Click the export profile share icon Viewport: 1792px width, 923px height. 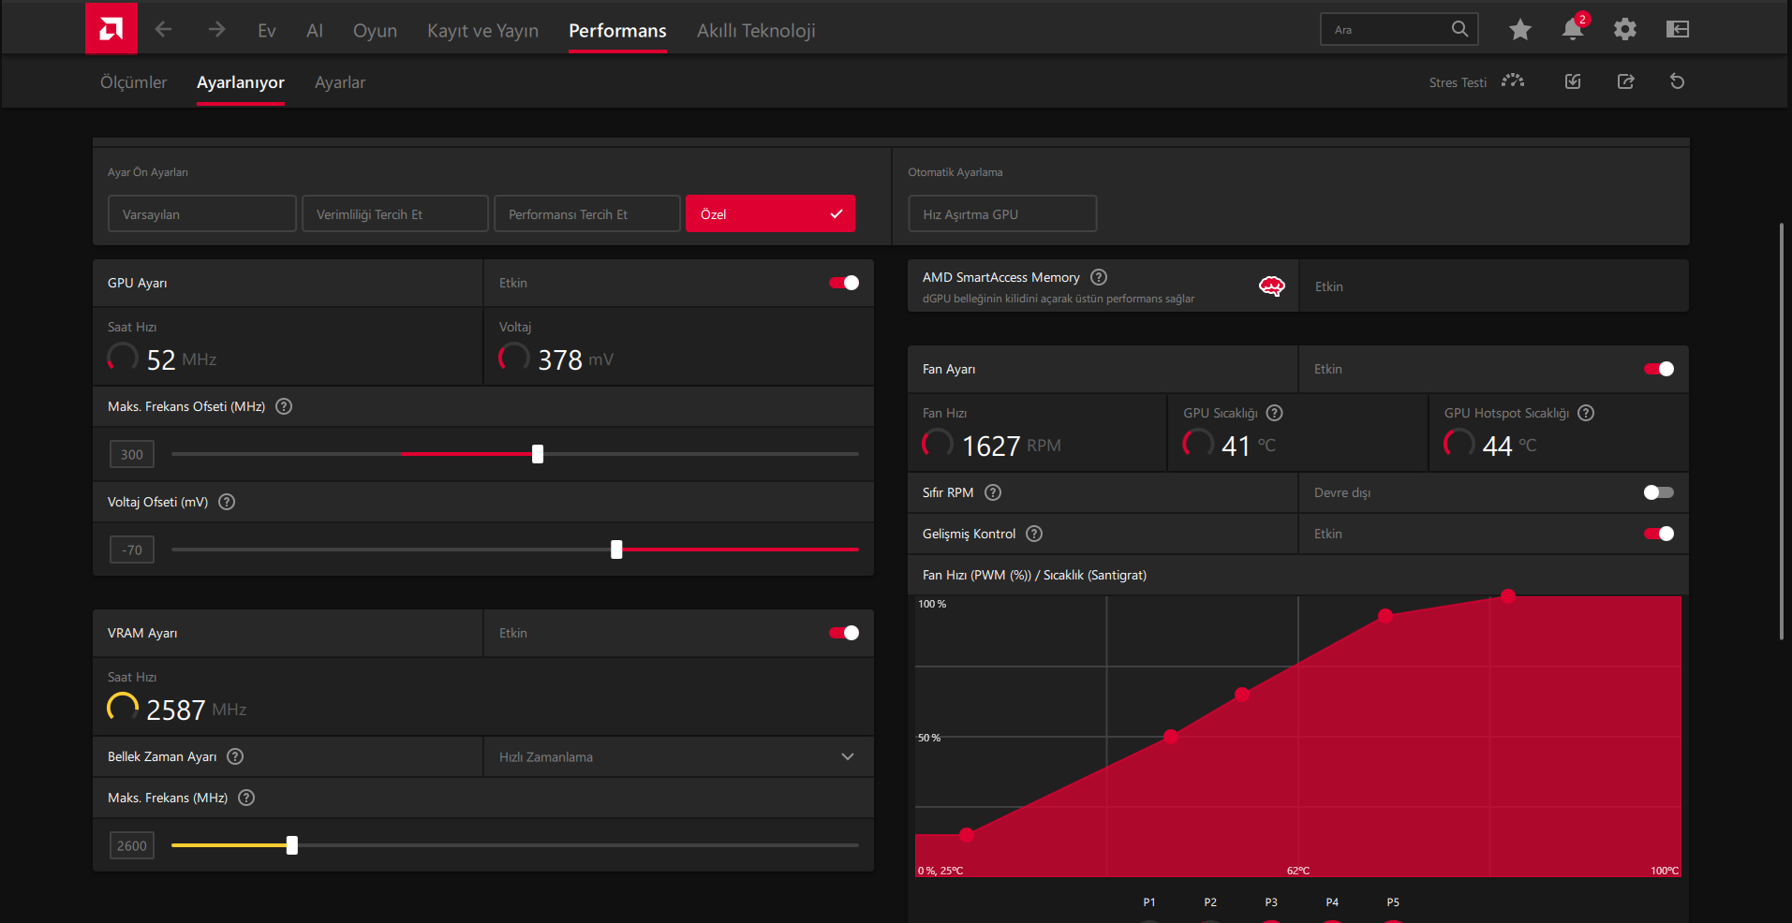(1626, 81)
